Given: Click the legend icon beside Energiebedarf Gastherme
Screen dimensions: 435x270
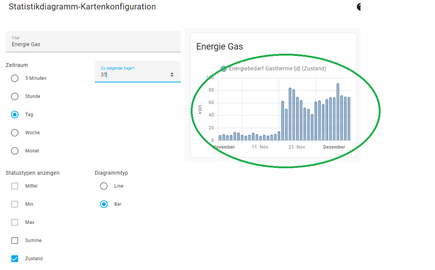Looking at the screenshot, I should pyautogui.click(x=224, y=69).
